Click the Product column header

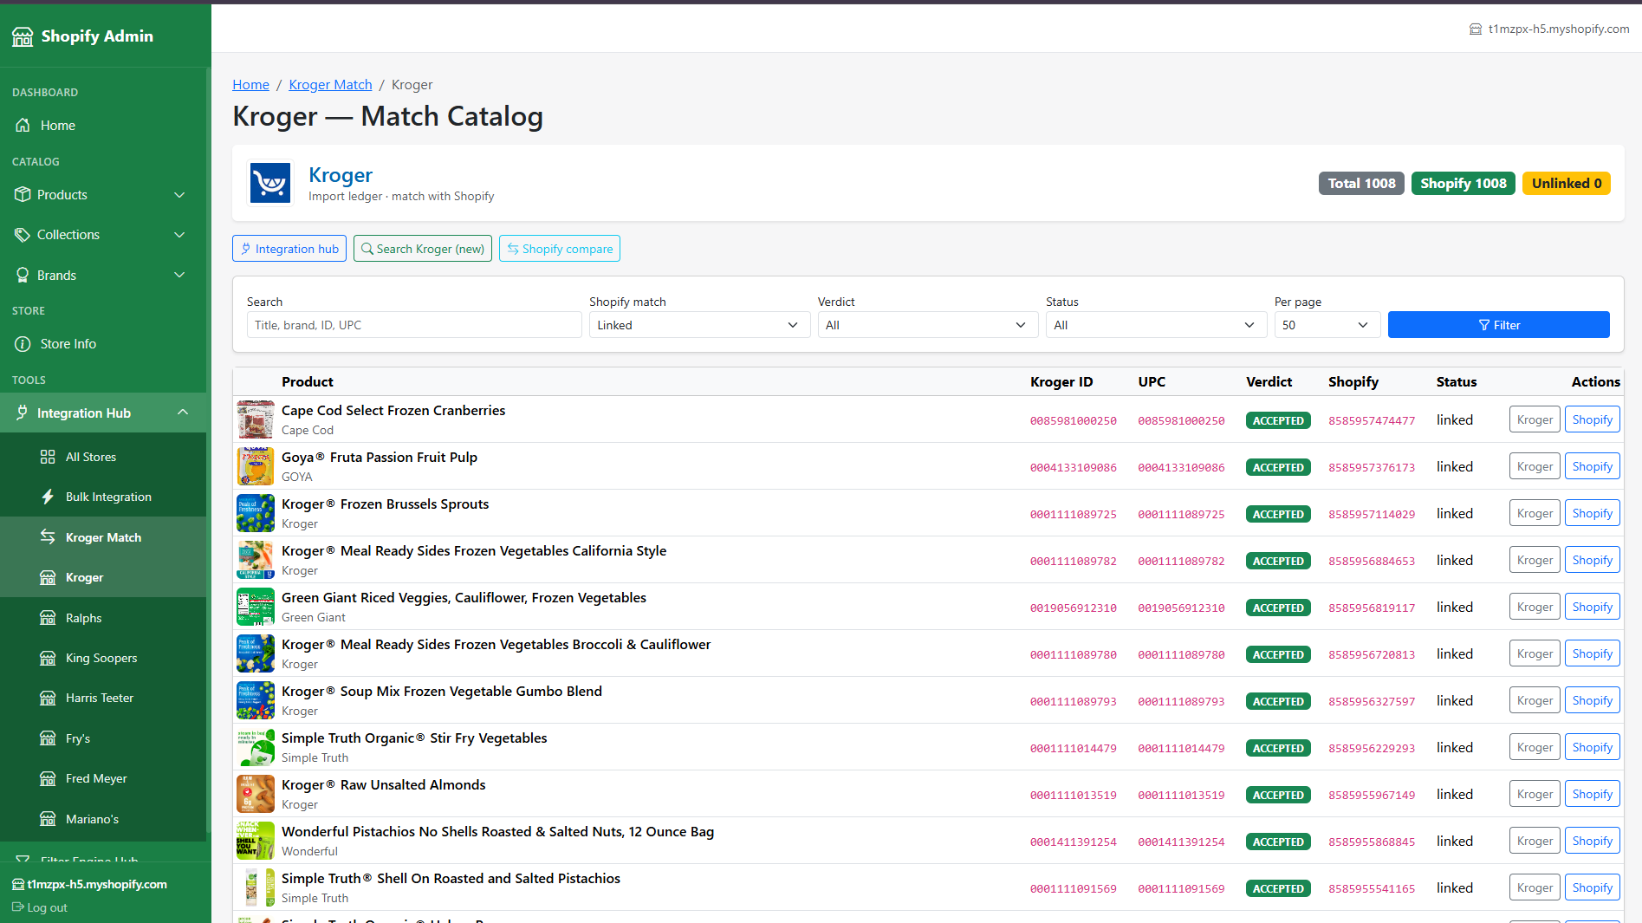click(308, 381)
